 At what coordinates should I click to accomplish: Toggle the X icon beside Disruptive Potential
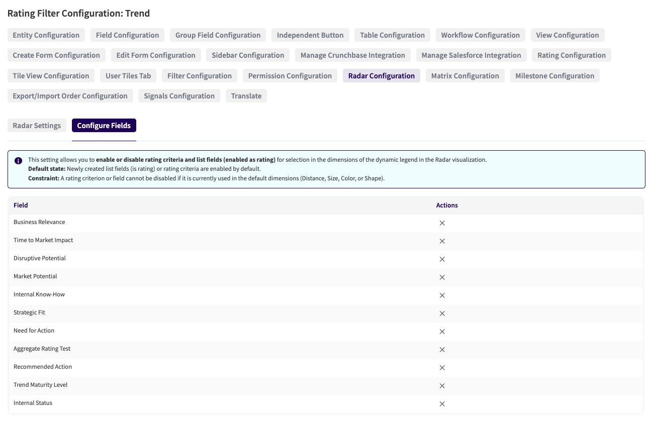tap(442, 259)
